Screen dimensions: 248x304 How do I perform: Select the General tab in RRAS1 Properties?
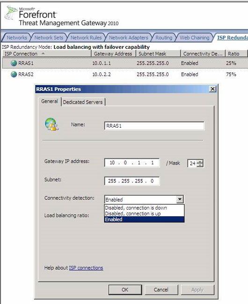coord(50,101)
